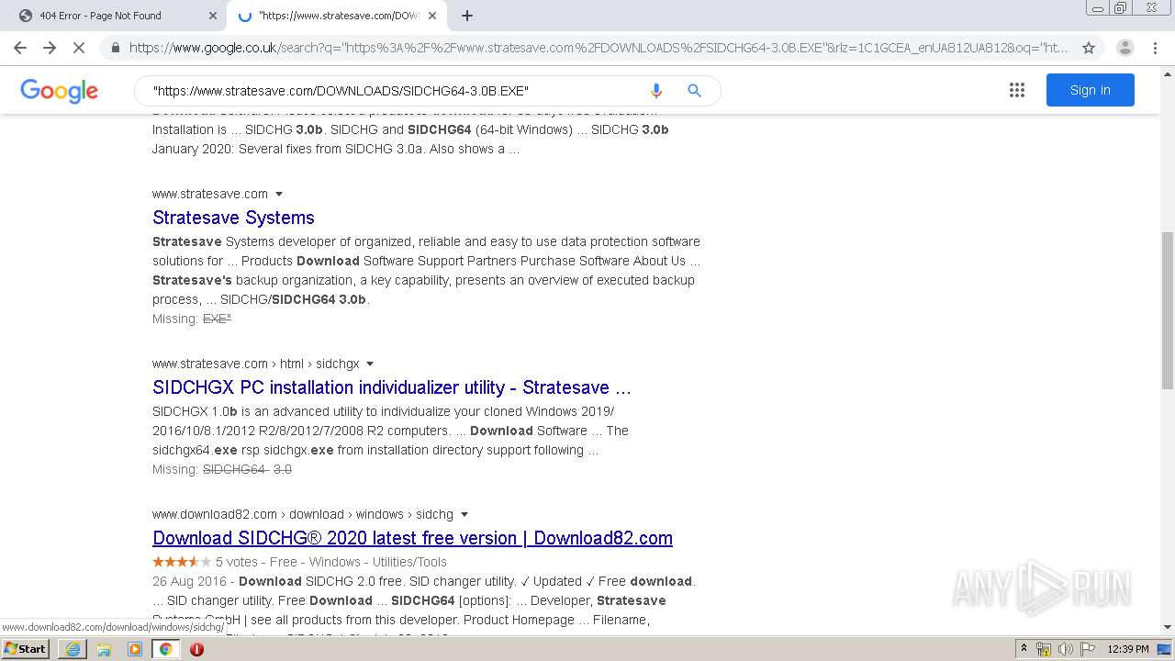
Task: Expand options arrow beside stratesave html sidchgx
Action: pyautogui.click(x=370, y=364)
